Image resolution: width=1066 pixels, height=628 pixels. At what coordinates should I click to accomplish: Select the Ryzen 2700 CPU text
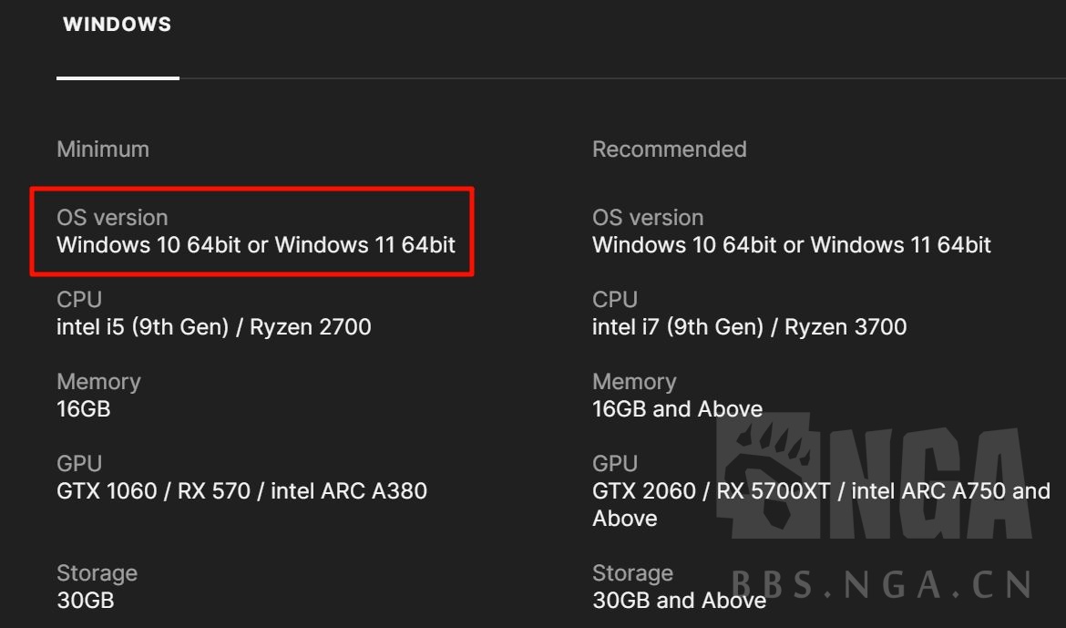coord(310,326)
